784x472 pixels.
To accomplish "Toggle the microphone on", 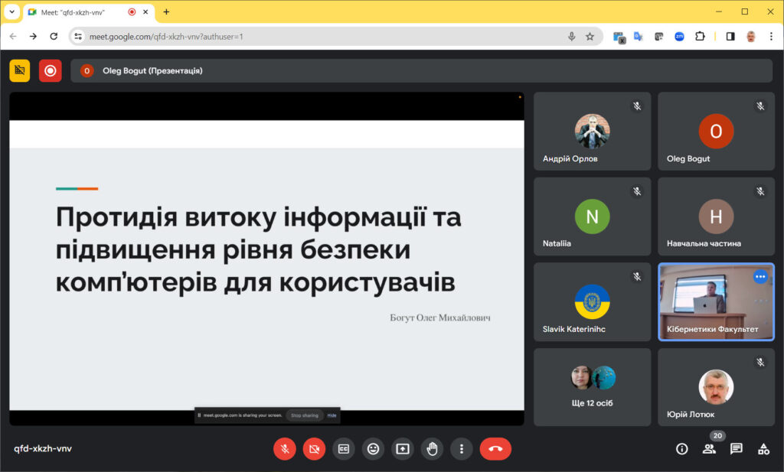I will (284, 449).
